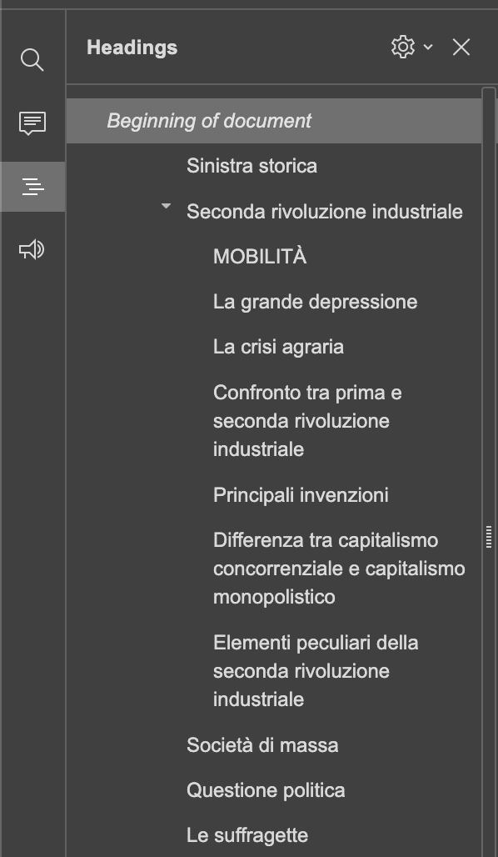The width and height of the screenshot is (498, 857).
Task: Open Elementi peculiari della seconda rivoluzione industriale
Action: (316, 670)
